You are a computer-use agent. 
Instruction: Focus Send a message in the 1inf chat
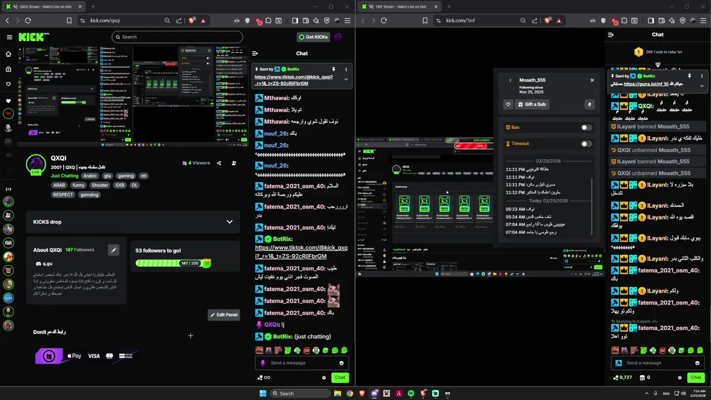(657, 363)
